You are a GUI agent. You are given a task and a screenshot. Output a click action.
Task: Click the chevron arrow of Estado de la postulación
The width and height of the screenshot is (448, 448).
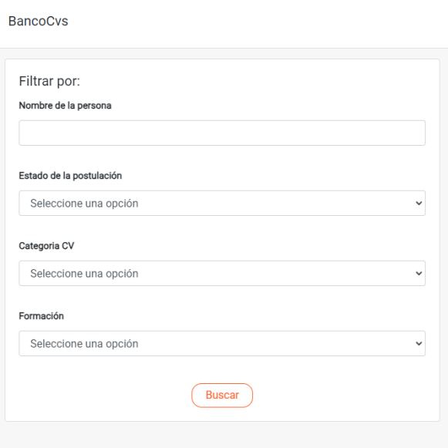[x=419, y=203]
